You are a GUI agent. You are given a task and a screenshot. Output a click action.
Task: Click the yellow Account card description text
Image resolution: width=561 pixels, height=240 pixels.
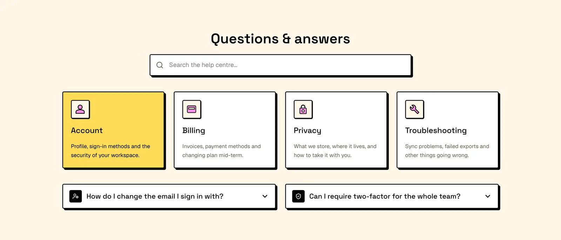[110, 151]
